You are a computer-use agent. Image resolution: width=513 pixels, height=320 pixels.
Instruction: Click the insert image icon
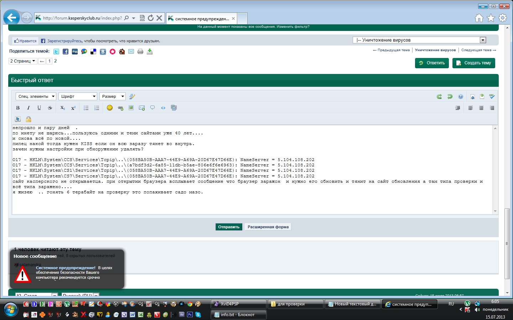131,108
